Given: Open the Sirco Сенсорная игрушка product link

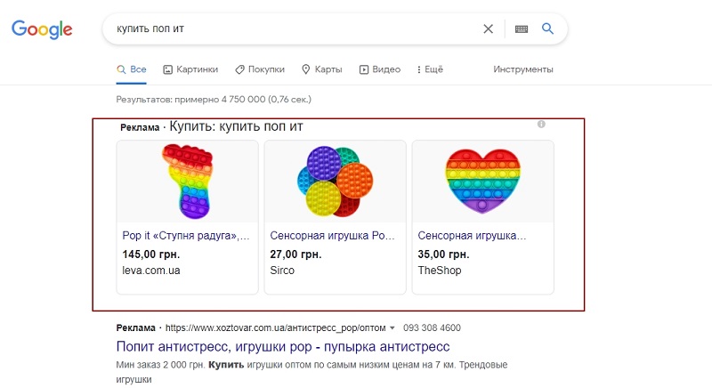Looking at the screenshot, I should pos(332,236).
